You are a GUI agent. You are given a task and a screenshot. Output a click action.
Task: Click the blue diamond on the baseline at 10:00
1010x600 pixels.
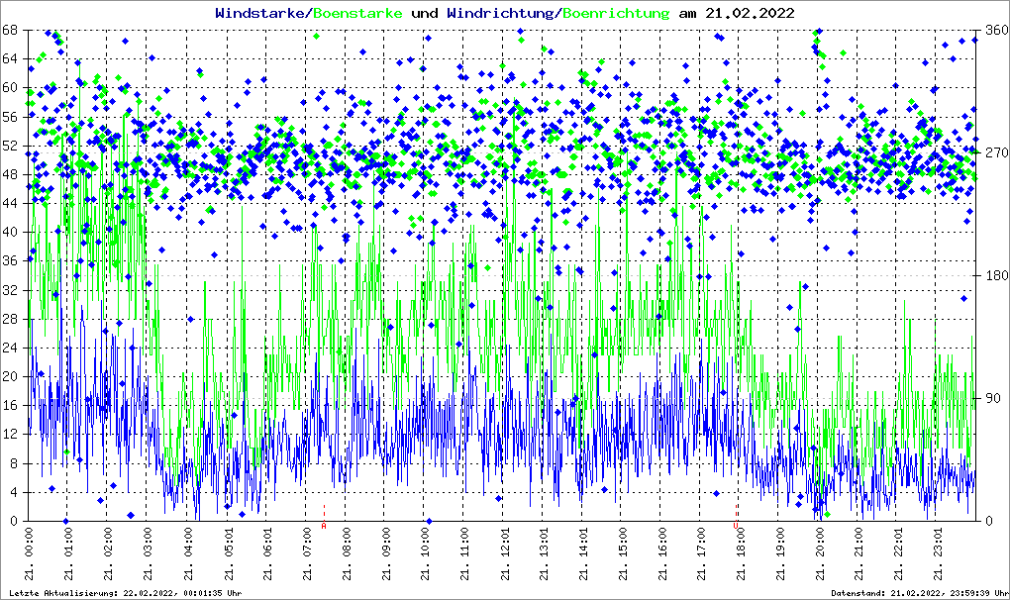coord(428,521)
